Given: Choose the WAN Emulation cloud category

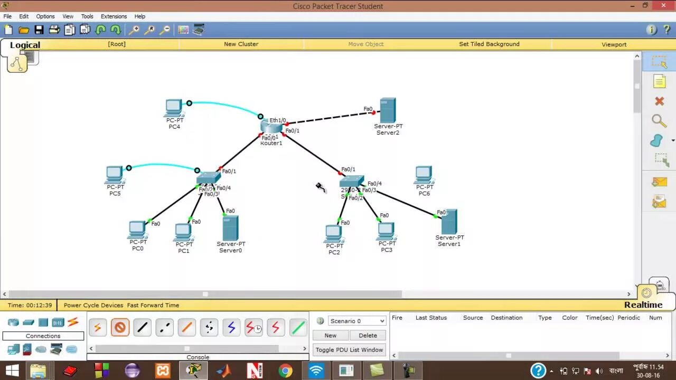Looking at the screenshot, I should pos(41,349).
